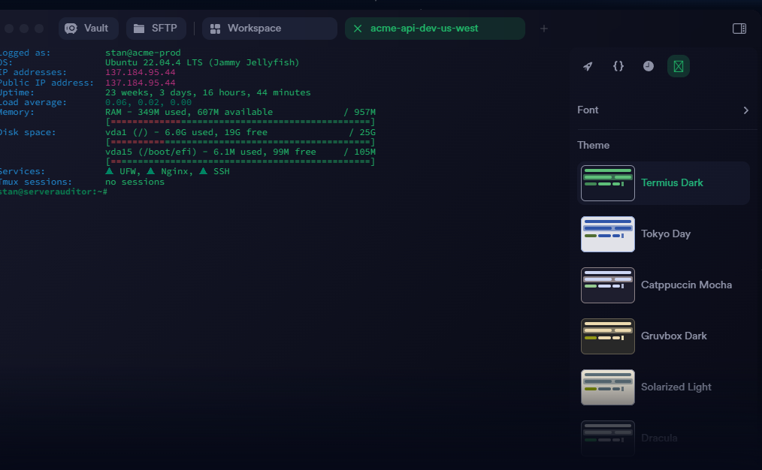
Task: Click the Catppuccin Mocha preview thumbnail
Action: 608,285
